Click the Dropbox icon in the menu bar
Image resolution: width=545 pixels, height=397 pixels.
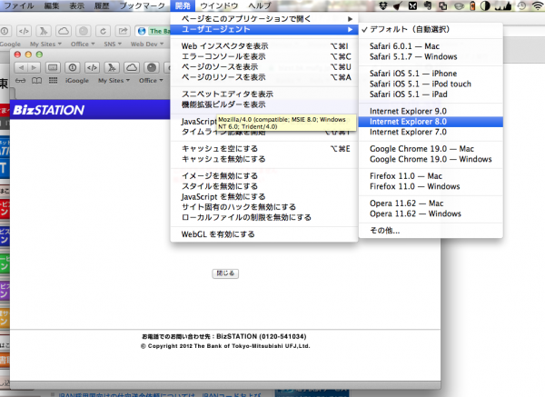383,5
